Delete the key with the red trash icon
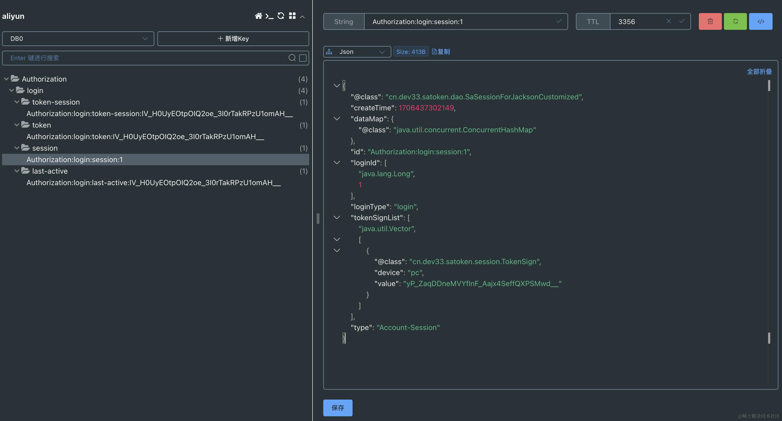The height and width of the screenshot is (421, 782). click(x=710, y=21)
